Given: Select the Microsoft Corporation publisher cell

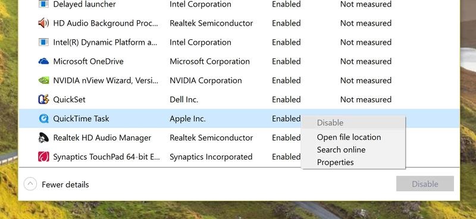Looking at the screenshot, I should (210, 61).
